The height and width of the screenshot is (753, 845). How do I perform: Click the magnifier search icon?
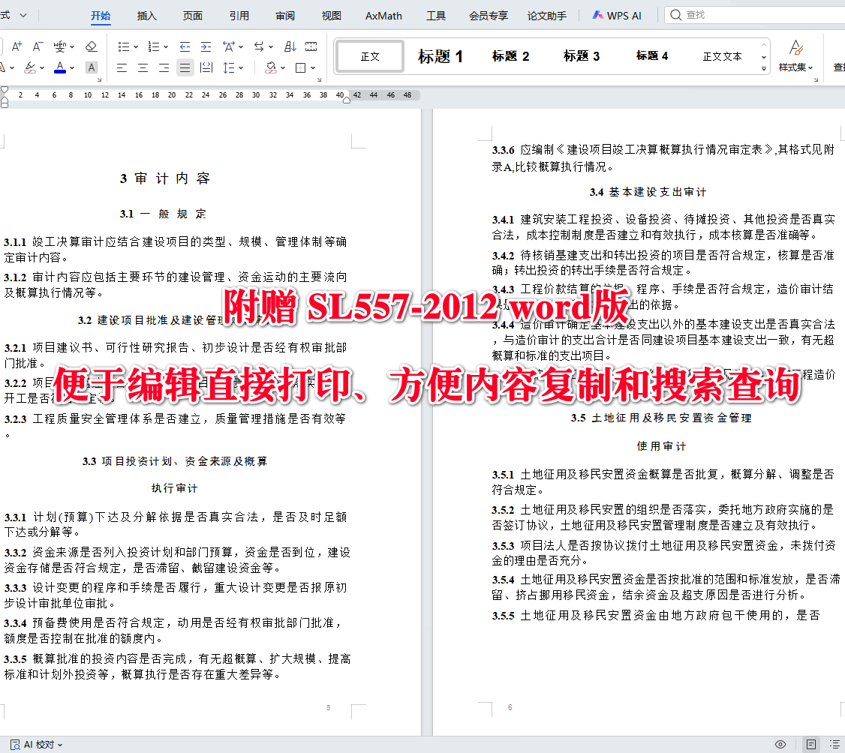[675, 15]
